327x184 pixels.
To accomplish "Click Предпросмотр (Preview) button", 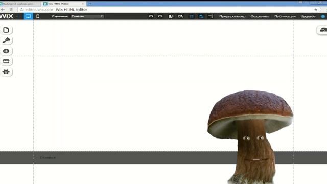I will (x=232, y=16).
